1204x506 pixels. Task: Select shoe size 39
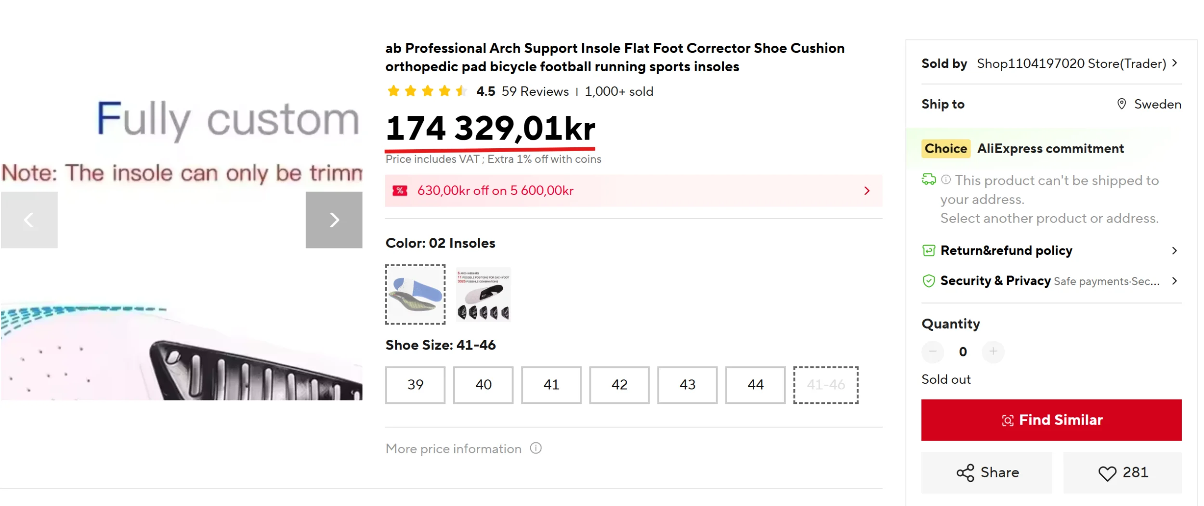tap(415, 385)
